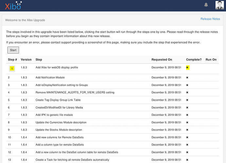
Task: Click the Requested On date for step 1
Action: tap(166, 68)
